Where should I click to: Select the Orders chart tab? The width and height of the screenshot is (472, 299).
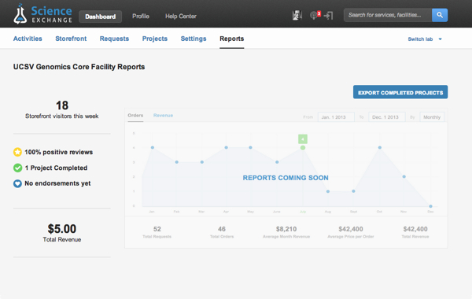135,116
